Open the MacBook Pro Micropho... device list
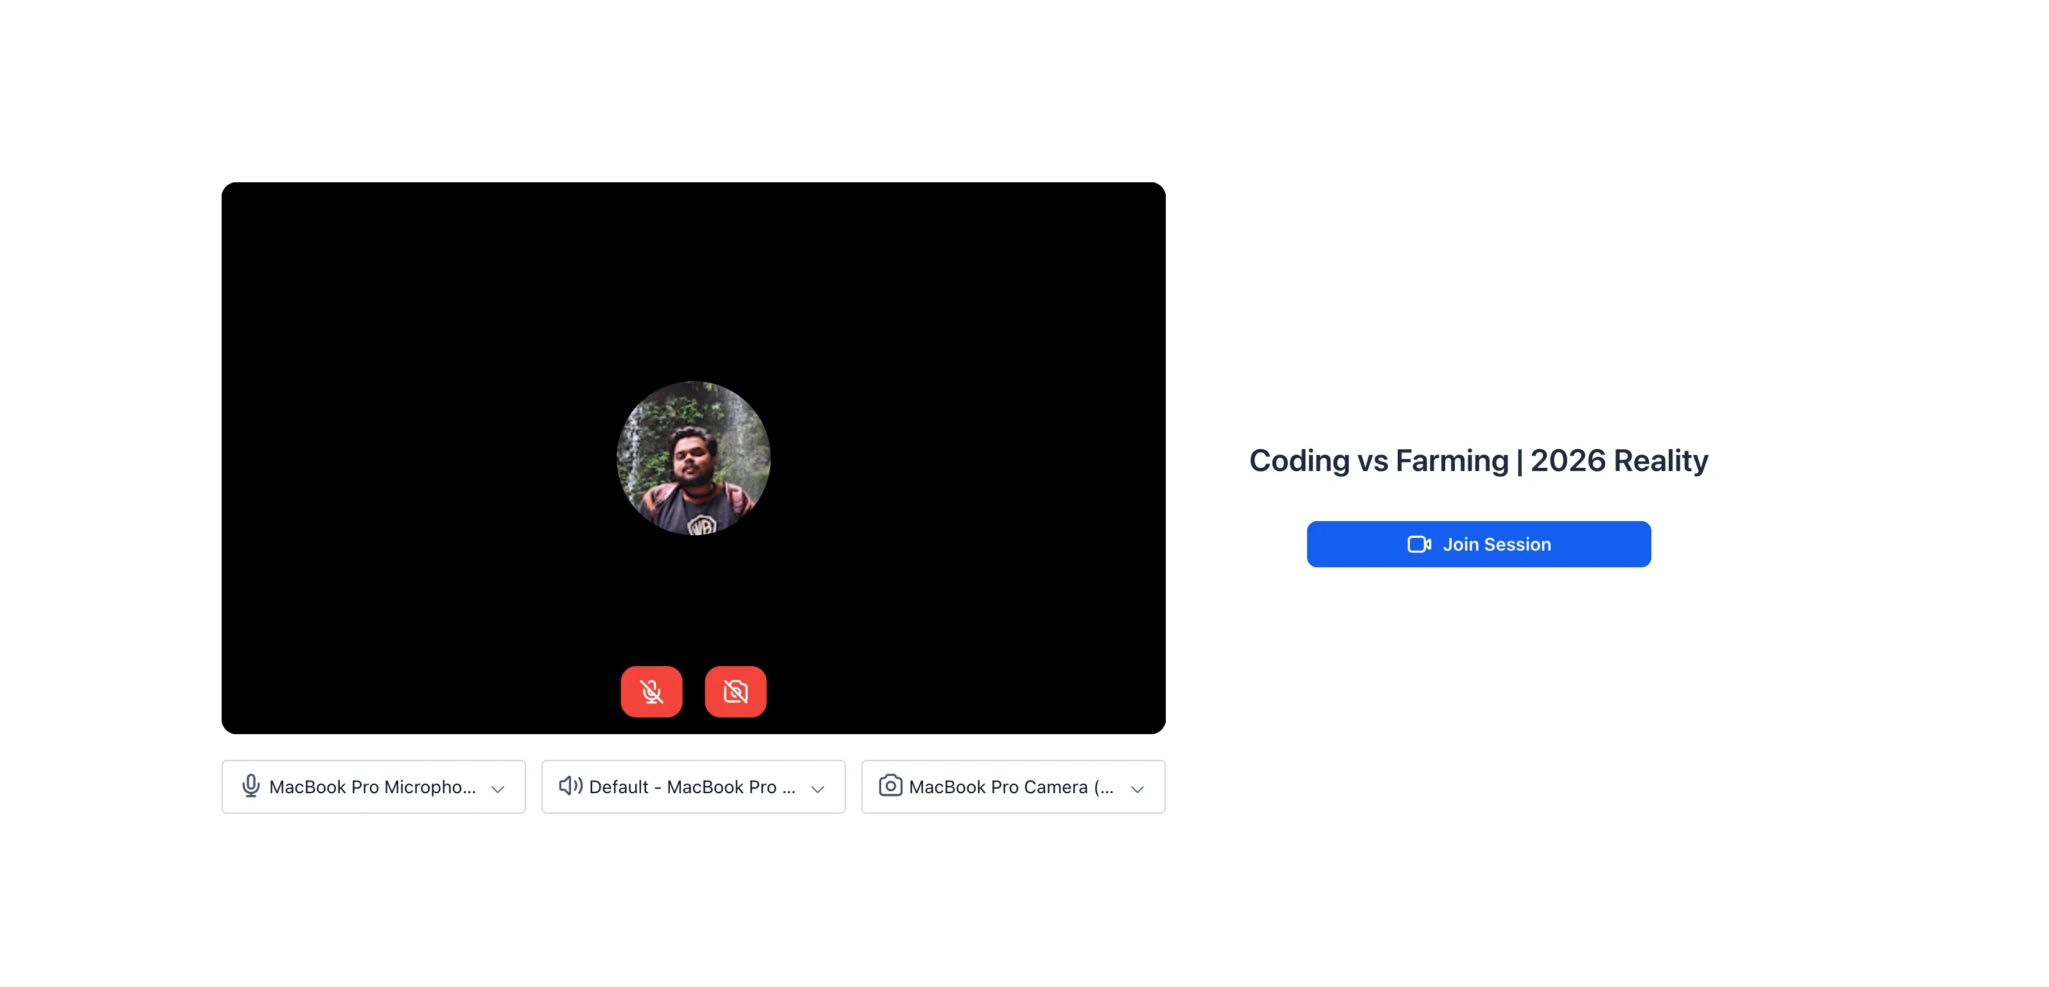Image resolution: width=2049 pixels, height=987 pixels. click(x=374, y=787)
